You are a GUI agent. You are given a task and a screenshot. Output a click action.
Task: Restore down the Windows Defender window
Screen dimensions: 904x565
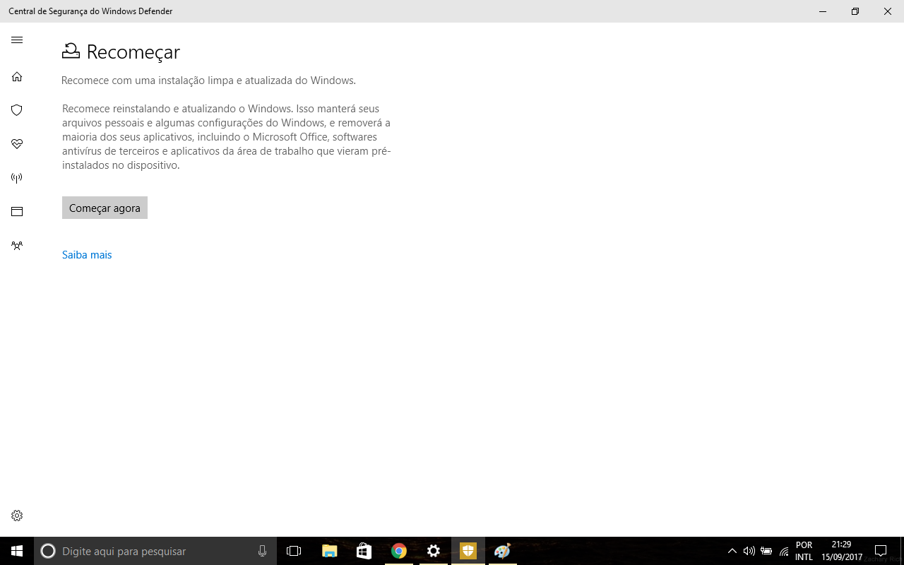click(855, 11)
